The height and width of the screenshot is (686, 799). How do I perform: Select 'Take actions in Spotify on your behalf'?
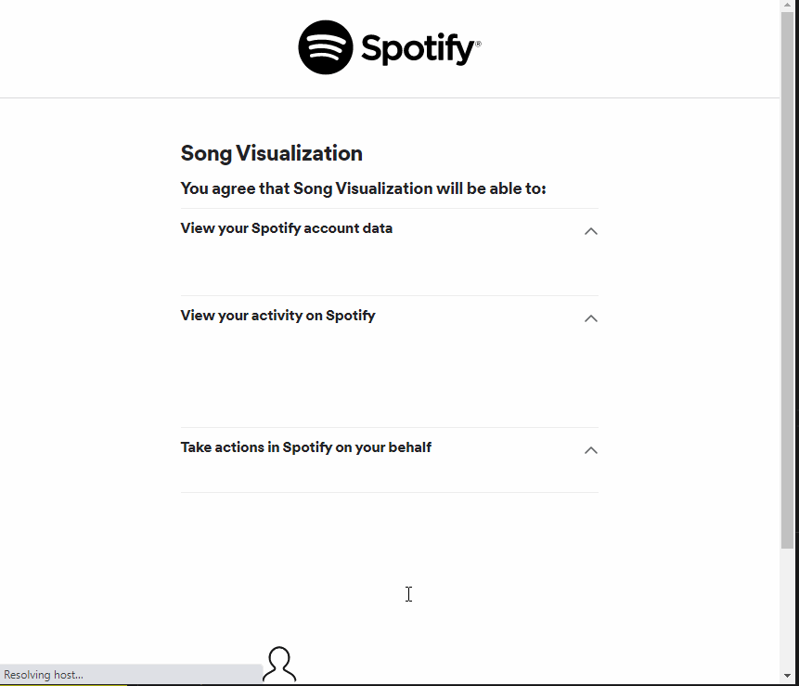305,447
